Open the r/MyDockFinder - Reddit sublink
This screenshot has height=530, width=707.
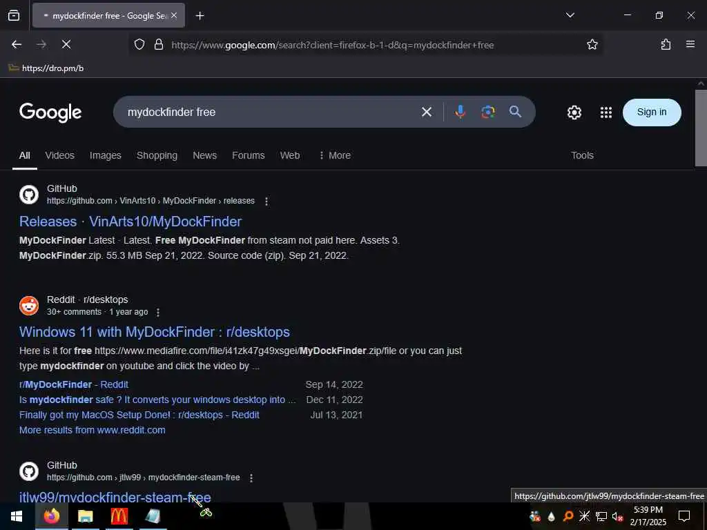tap(74, 384)
